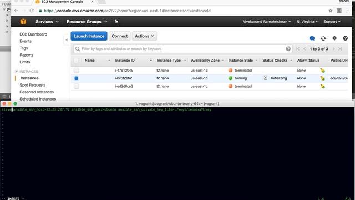
Task: Open the settings gear for table preferences
Action: tap(334, 38)
